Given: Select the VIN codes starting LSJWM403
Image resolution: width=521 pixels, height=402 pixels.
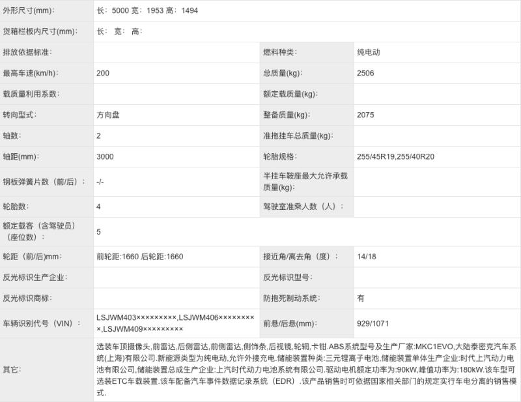Looking at the screenshot, I should (x=175, y=323).
